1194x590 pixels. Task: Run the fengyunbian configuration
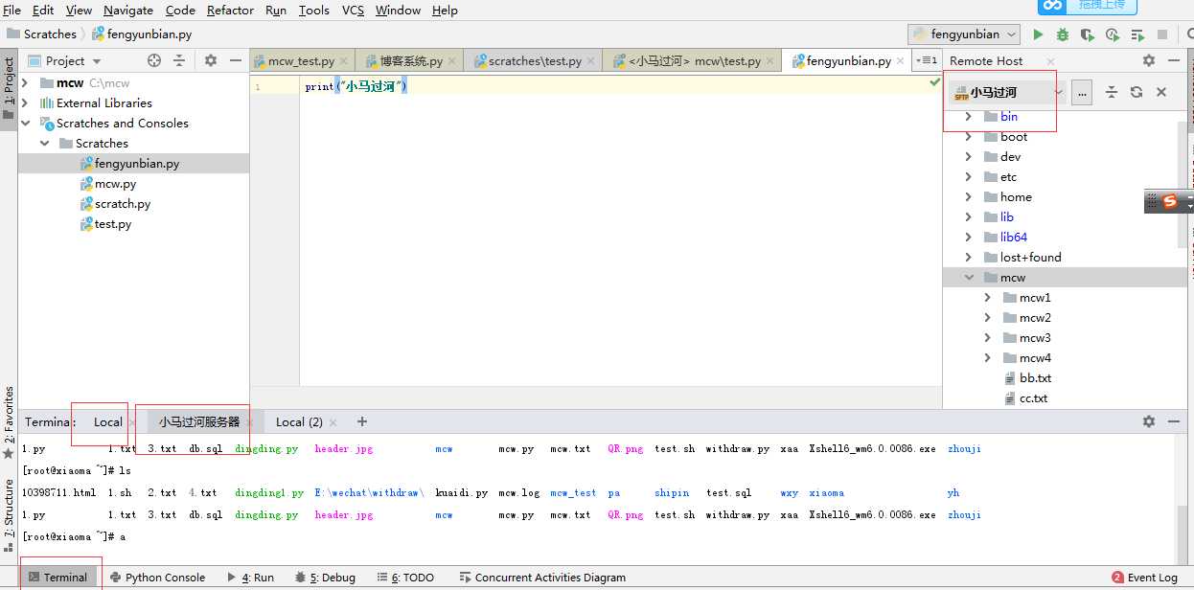pyautogui.click(x=1039, y=34)
